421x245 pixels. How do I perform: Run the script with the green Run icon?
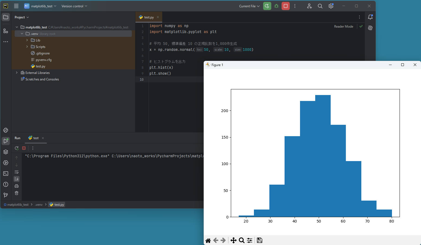click(267, 6)
